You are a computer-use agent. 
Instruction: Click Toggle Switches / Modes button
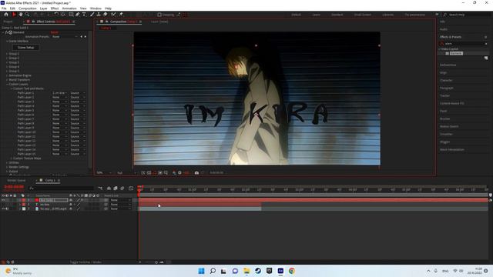click(x=86, y=262)
